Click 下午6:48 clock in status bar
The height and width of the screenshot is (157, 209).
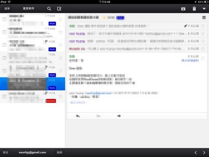(x=104, y=2)
